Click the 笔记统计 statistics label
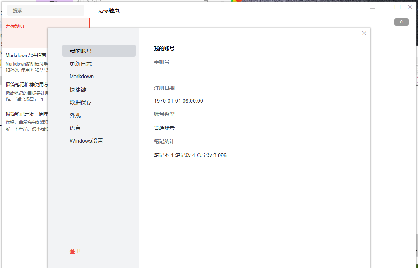The height and width of the screenshot is (268, 418). [x=164, y=141]
